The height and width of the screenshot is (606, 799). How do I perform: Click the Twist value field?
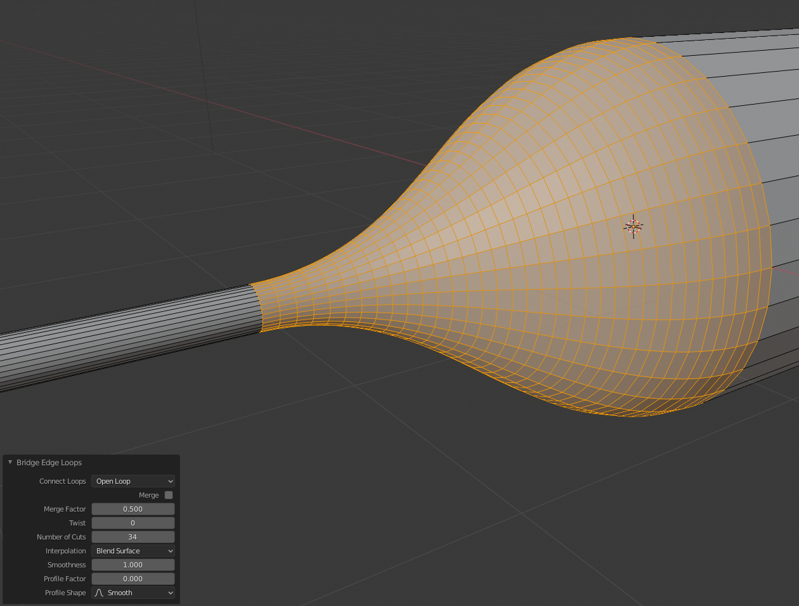(x=133, y=523)
